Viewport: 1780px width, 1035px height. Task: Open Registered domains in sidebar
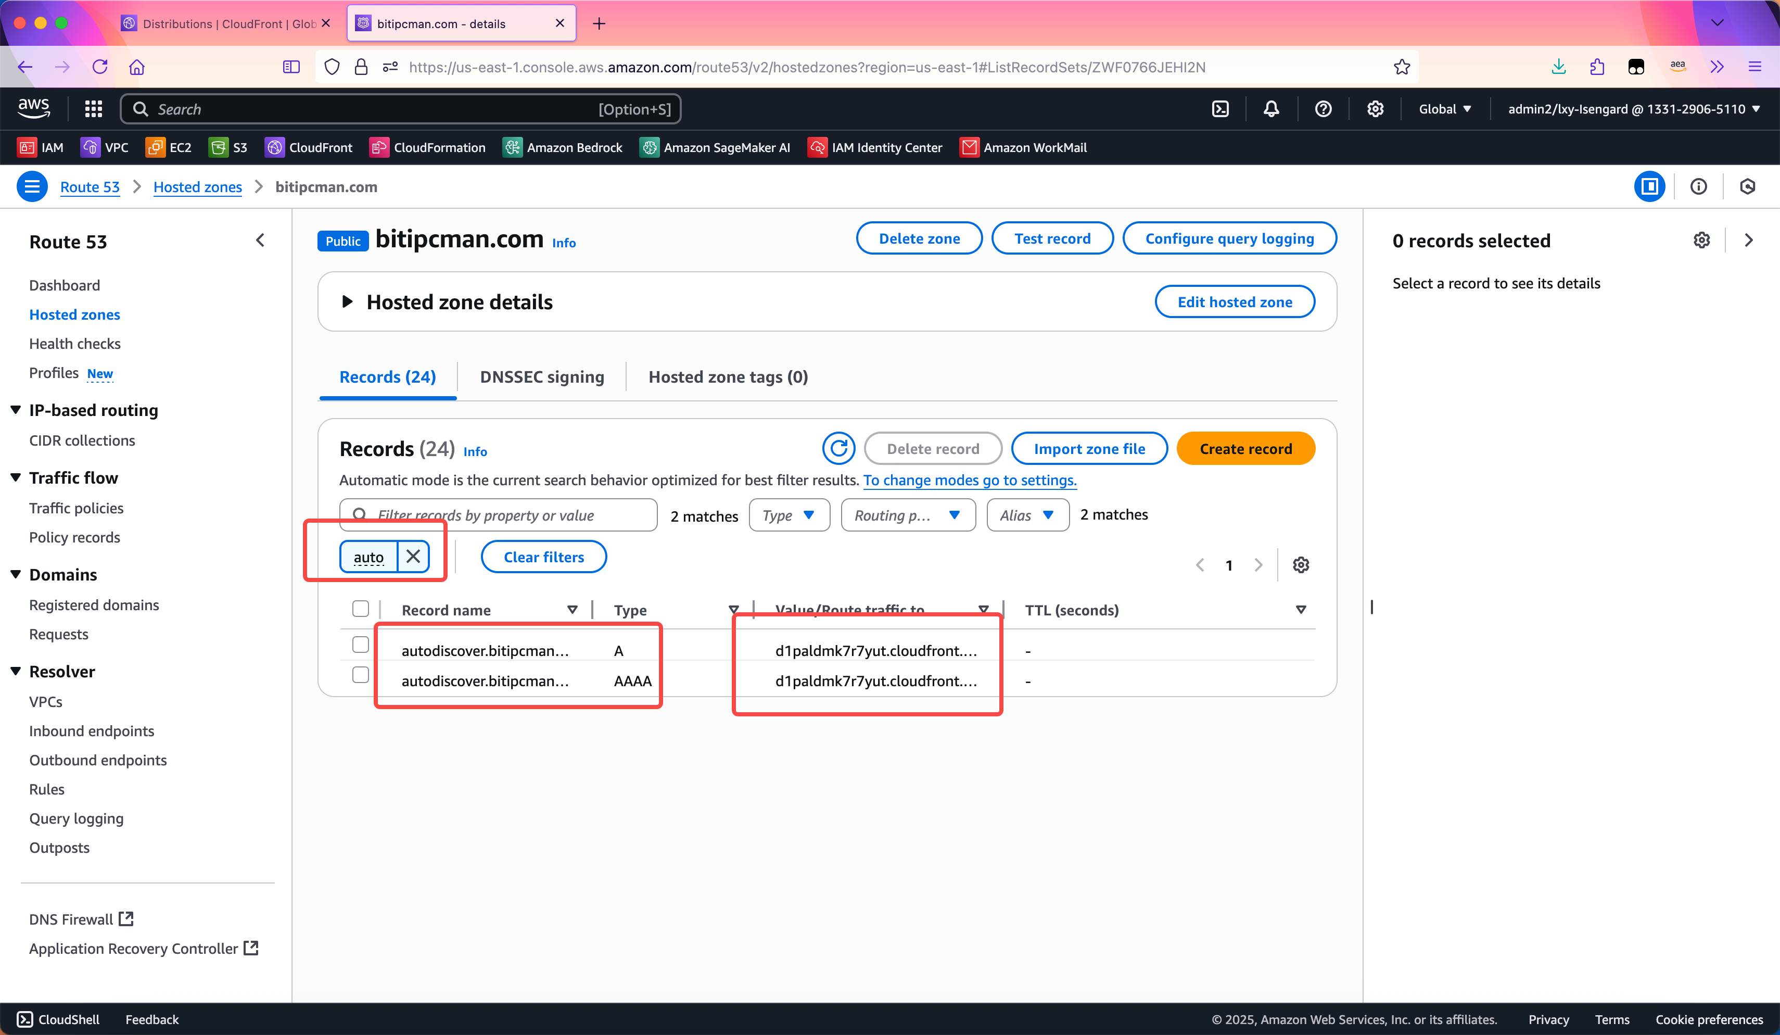tap(94, 605)
